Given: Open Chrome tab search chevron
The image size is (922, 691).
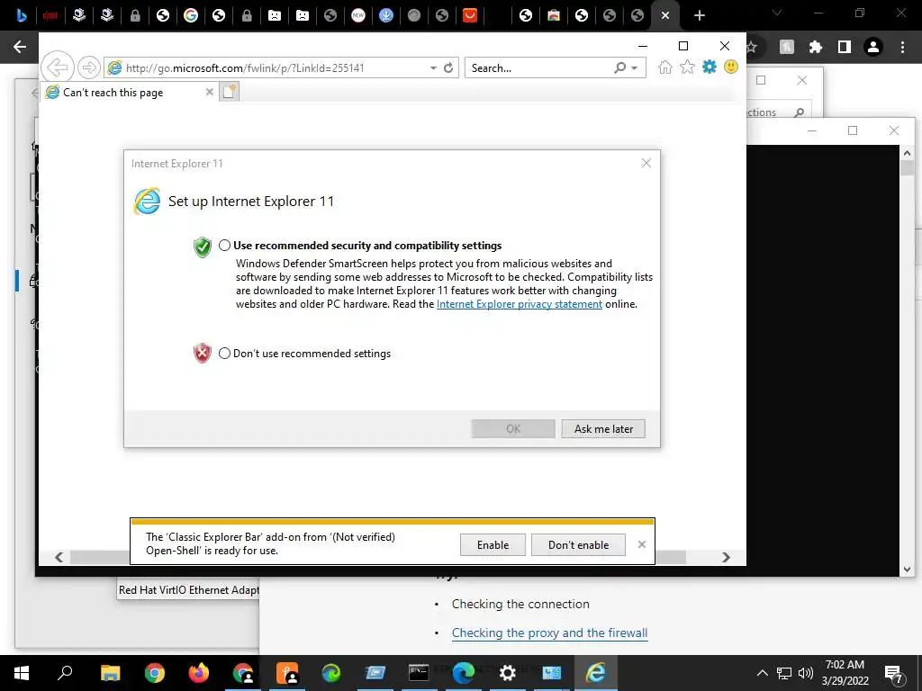Looking at the screenshot, I should [x=777, y=13].
